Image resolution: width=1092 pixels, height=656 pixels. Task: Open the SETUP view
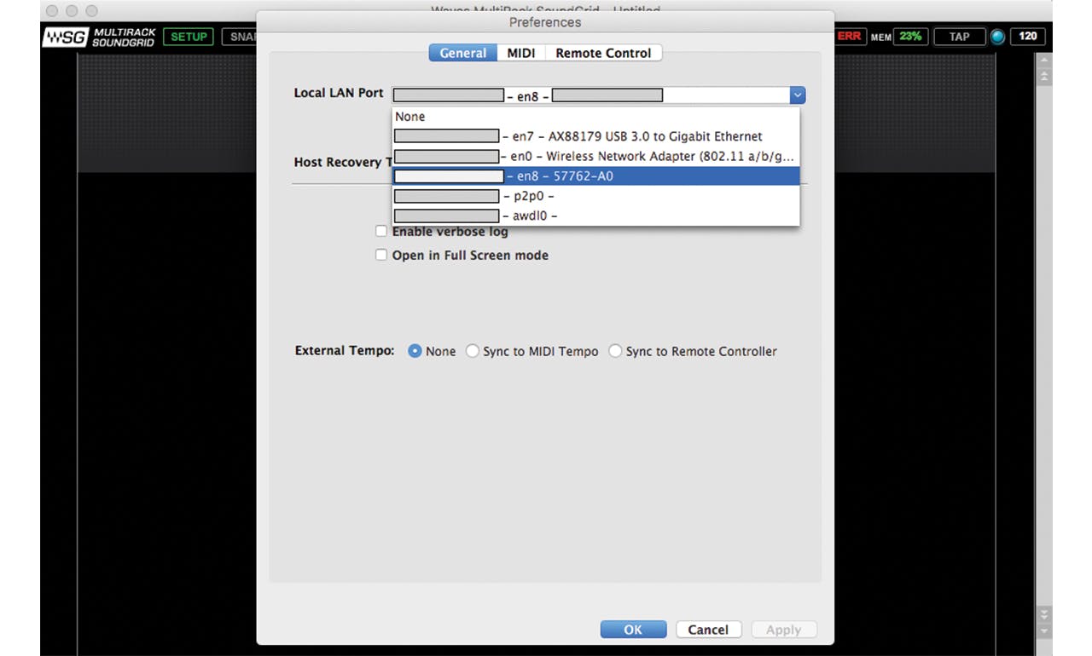(188, 36)
